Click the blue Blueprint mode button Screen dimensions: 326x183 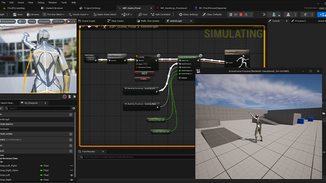(x=322, y=14)
